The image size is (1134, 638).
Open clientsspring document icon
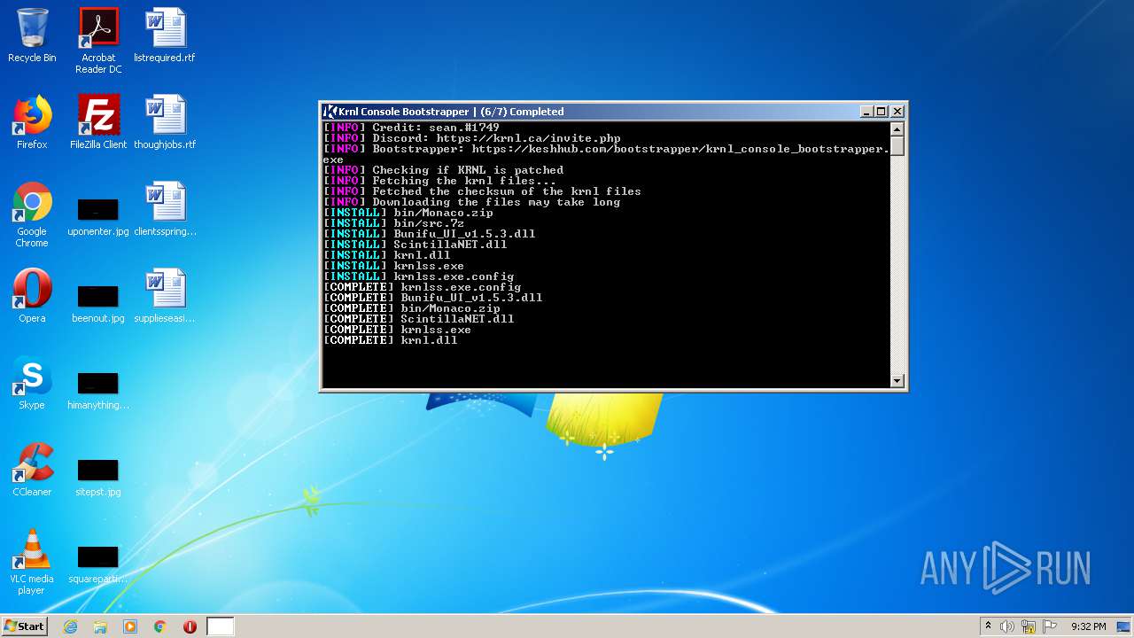click(x=165, y=210)
